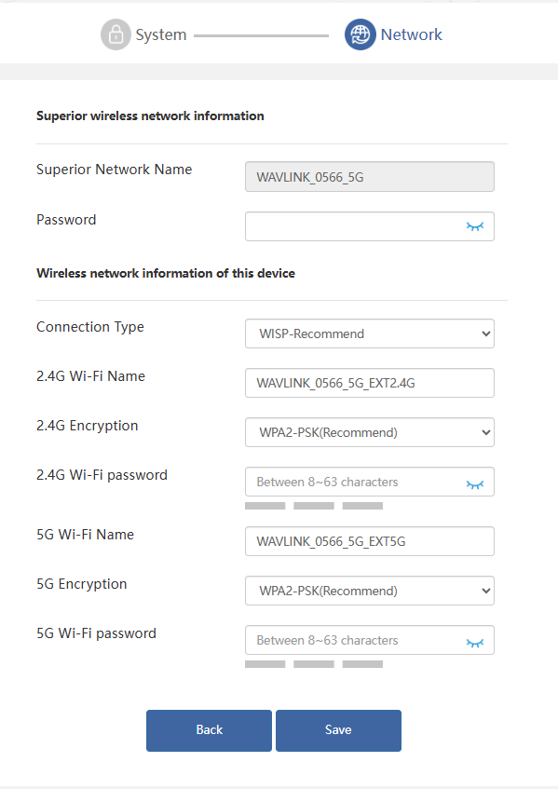Open the Connection Type dropdown
The height and width of the screenshot is (789, 558).
(x=369, y=333)
